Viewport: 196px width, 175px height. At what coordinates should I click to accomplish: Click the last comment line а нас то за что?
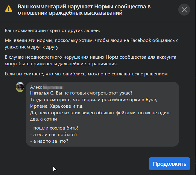[49, 140]
